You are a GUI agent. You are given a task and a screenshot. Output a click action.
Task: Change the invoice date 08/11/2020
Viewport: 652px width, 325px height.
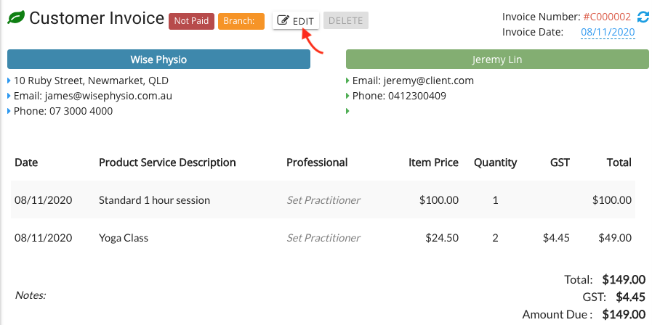click(x=608, y=33)
